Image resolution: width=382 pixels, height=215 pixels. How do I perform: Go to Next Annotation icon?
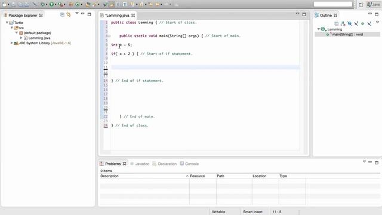133,4
